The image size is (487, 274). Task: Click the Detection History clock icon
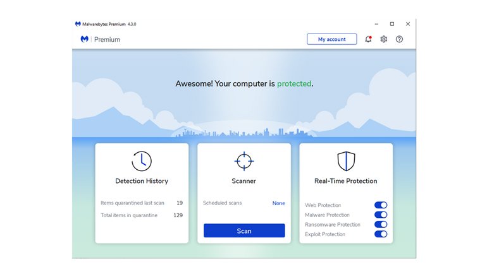[142, 161]
